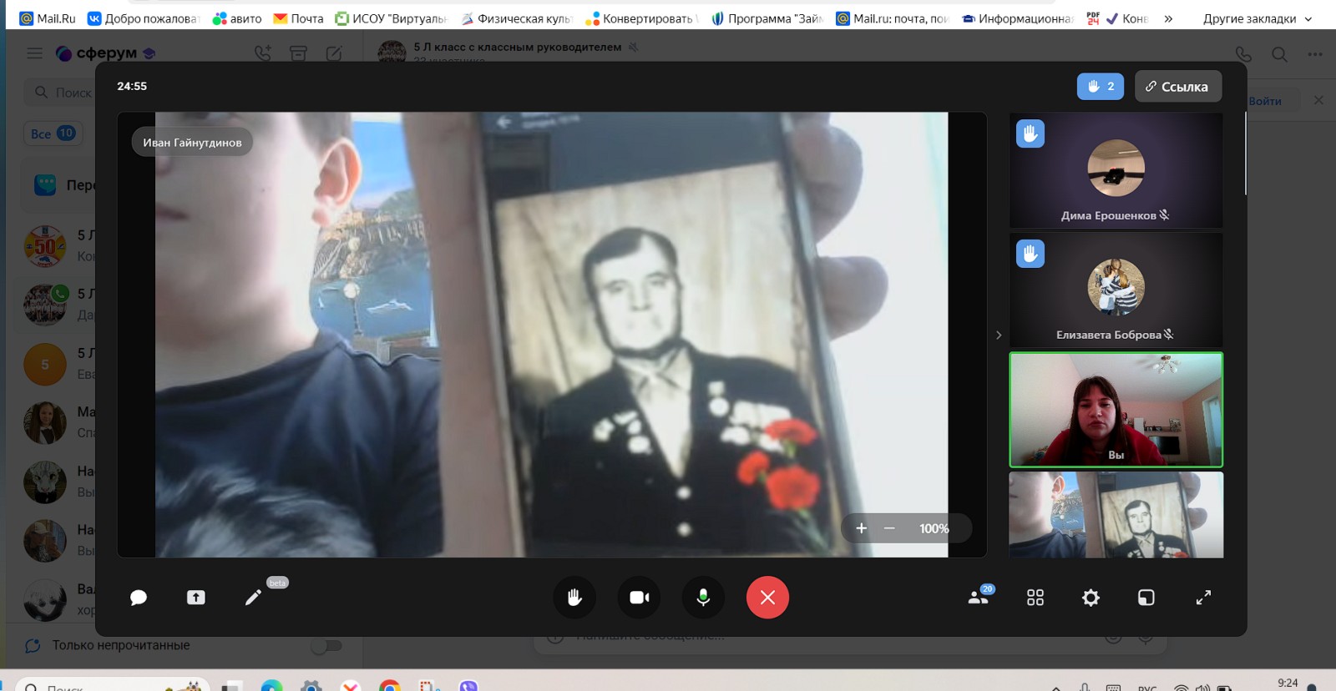Select Дима Ерошенков participant tile
The height and width of the screenshot is (691, 1336).
point(1116,170)
